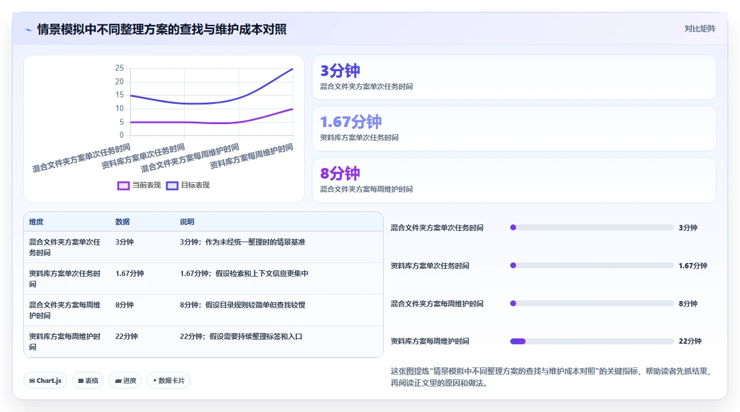The width and height of the screenshot is (740, 412).
Task: Toggle the 当前表现 legend swatch
Action: pyautogui.click(x=124, y=185)
